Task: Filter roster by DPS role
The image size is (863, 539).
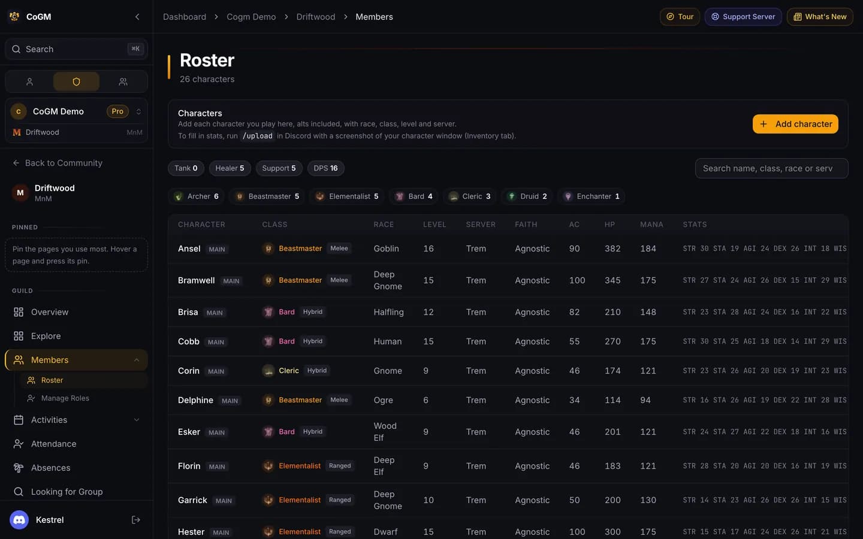Action: click(x=325, y=168)
